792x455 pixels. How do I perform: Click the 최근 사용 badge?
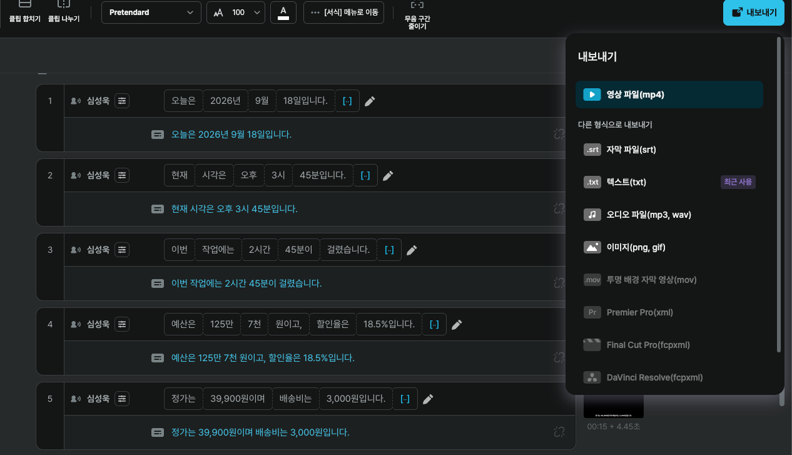[738, 182]
